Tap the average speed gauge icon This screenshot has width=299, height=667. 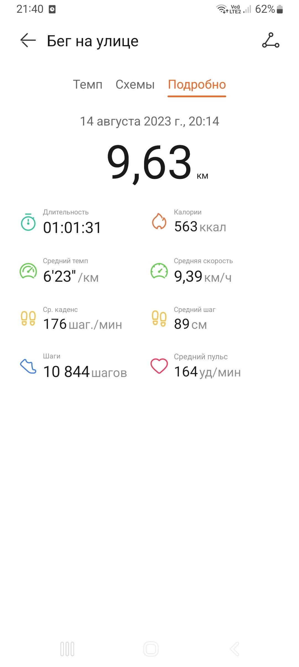(x=159, y=271)
